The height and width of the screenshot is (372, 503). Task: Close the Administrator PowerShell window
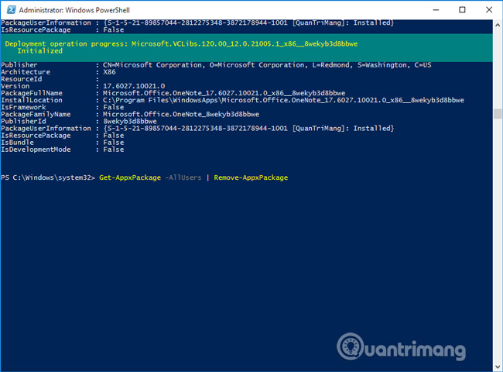(x=489, y=10)
